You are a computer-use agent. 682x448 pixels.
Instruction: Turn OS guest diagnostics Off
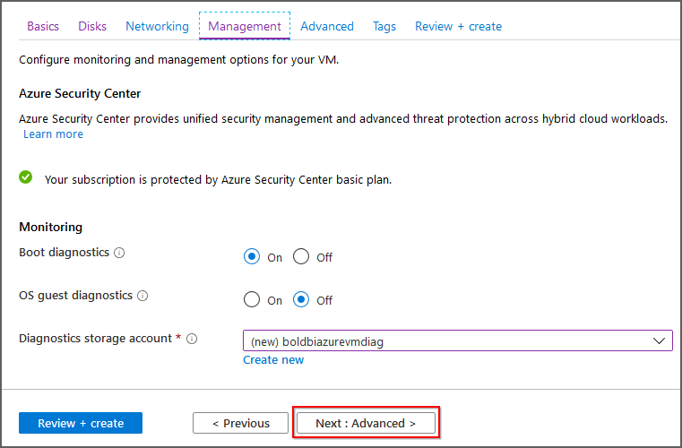301,299
